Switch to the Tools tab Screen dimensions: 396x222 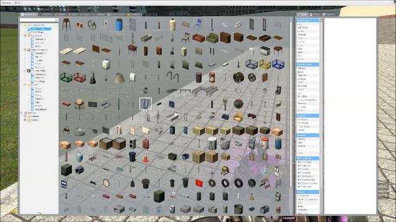tap(303, 14)
